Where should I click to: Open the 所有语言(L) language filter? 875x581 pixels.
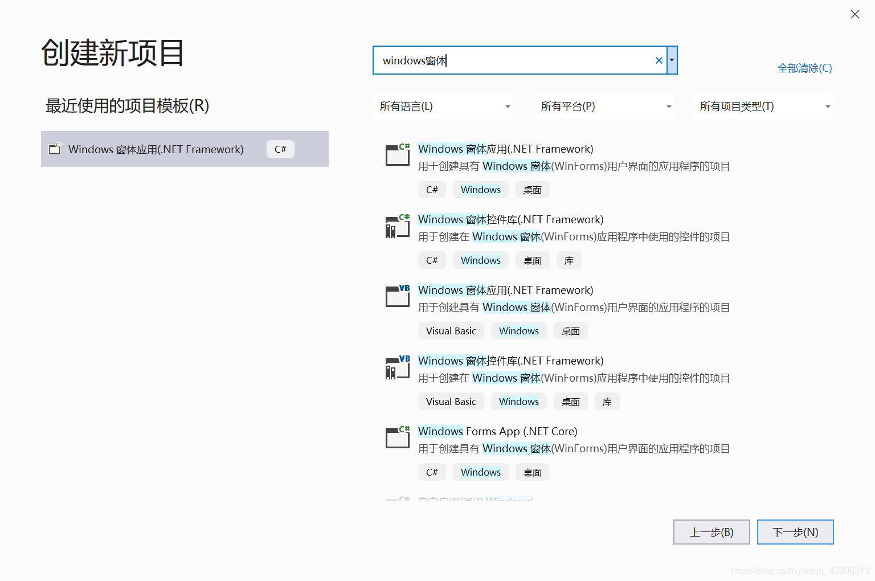pos(444,107)
